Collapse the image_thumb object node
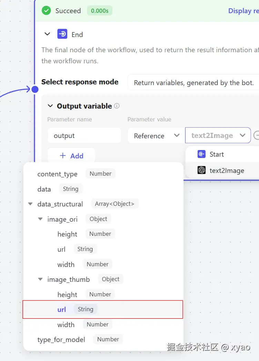The image size is (259, 361). click(40, 279)
